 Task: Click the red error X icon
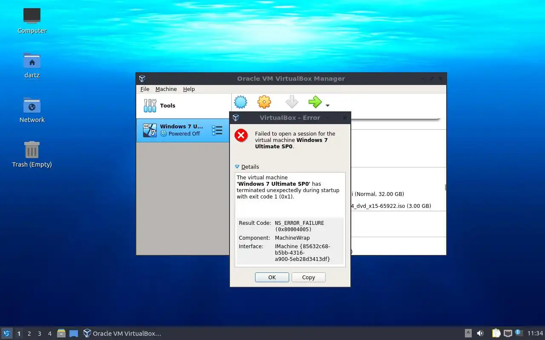coord(241,136)
